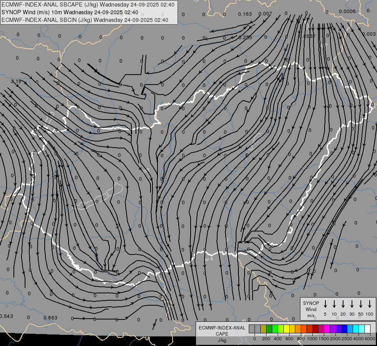Screen dimensions: 377x346
Task: Click the 6000 tick label on color scale
Action: click(x=370, y=339)
